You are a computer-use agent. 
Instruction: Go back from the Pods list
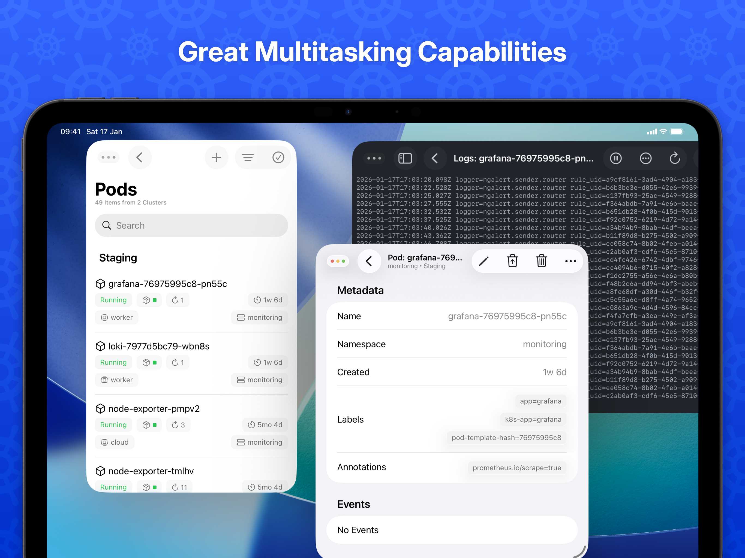(140, 157)
